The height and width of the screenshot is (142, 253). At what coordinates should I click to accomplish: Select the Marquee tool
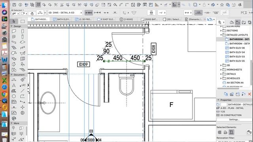(23, 21)
